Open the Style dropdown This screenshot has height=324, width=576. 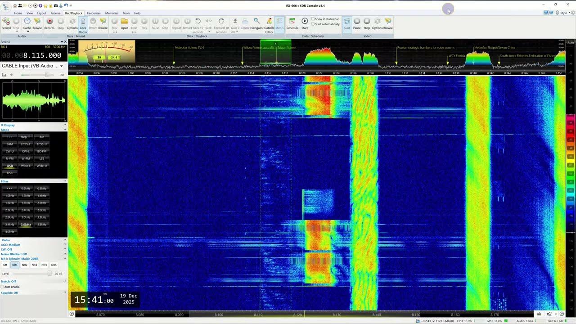[x=564, y=13]
